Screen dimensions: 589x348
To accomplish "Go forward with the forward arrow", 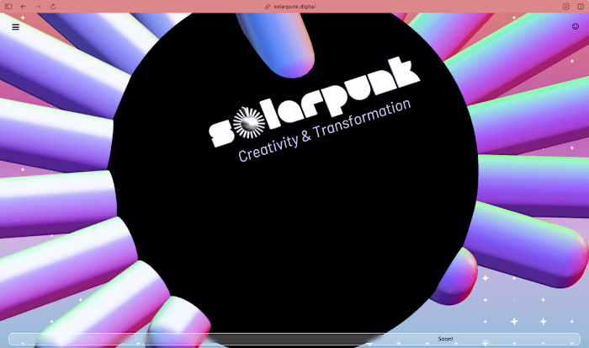I will point(38,7).
